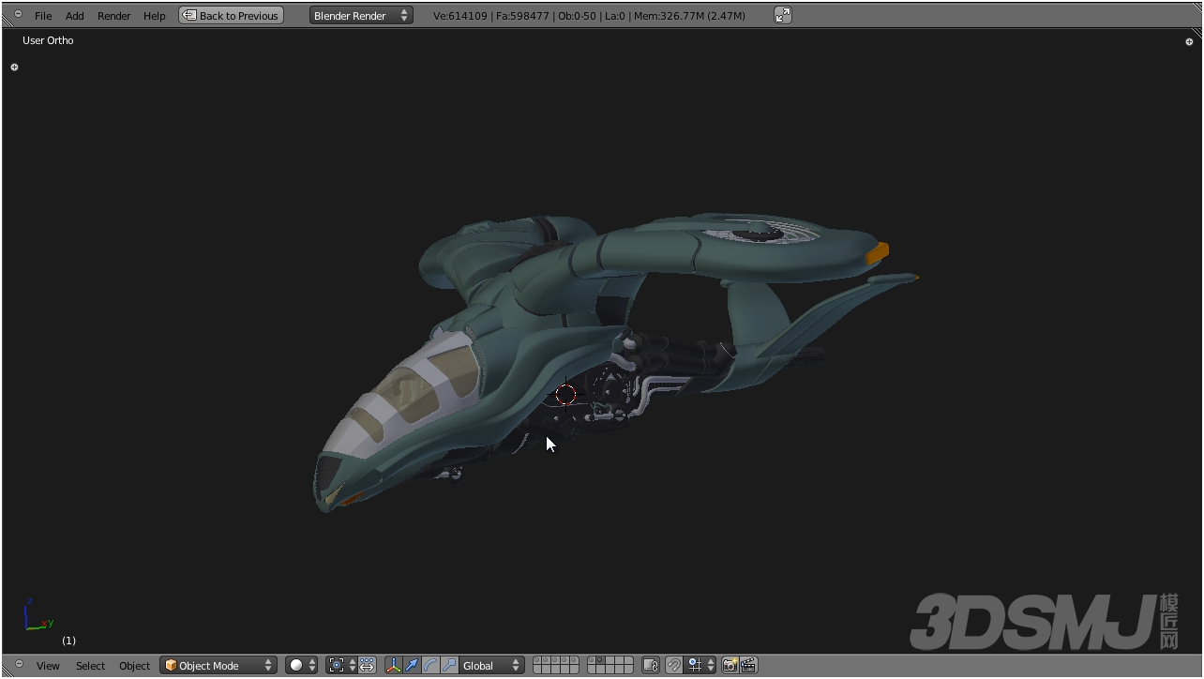Open the pivot point dropdown
Screen dimensions: 1204x679
(341, 665)
